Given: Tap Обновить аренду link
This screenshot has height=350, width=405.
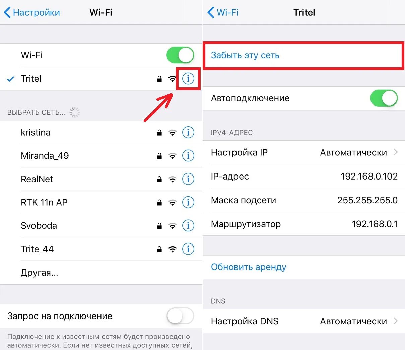Looking at the screenshot, I should 249,267.
